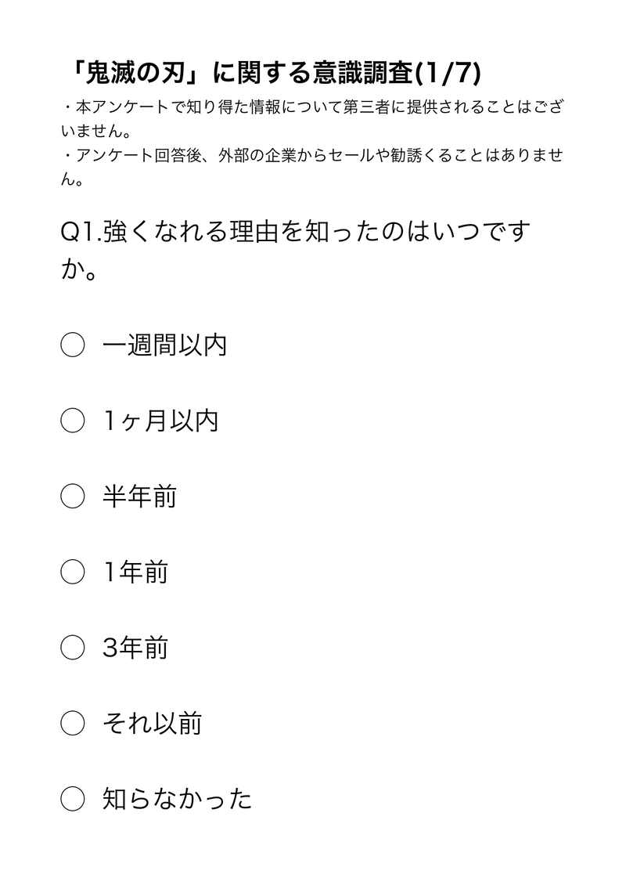Select the 一週間以内 radio button
Viewport: 626px width, 885px height.
[x=72, y=345]
